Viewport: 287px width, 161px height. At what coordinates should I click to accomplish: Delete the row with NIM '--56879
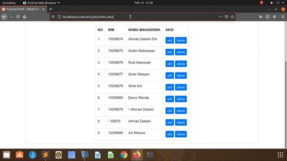click(x=181, y=122)
